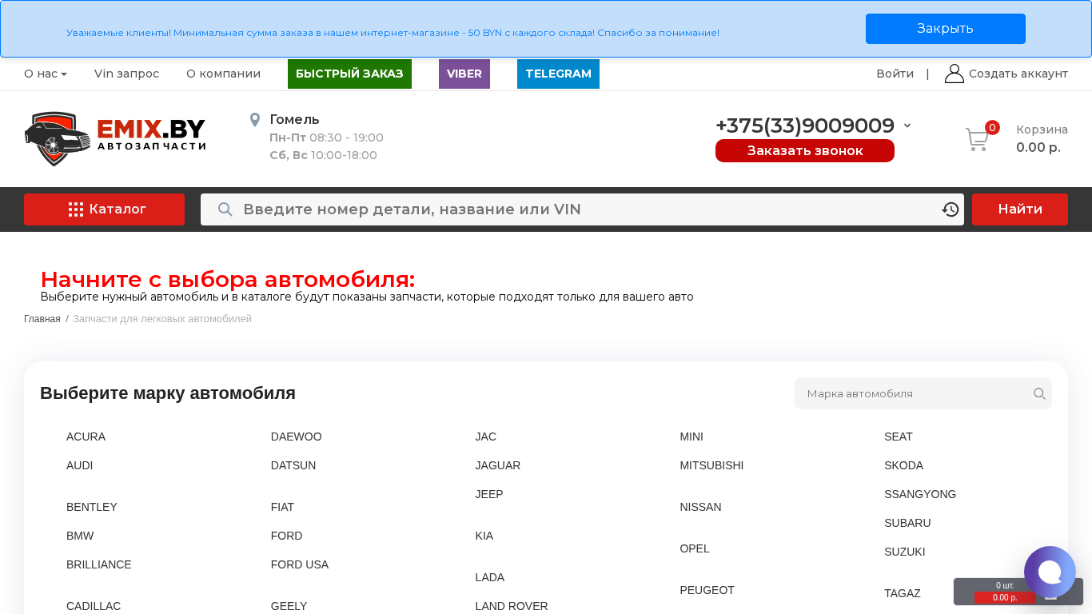Select the SEAT brand
Image resolution: width=1092 pixels, height=614 pixels.
coord(899,437)
